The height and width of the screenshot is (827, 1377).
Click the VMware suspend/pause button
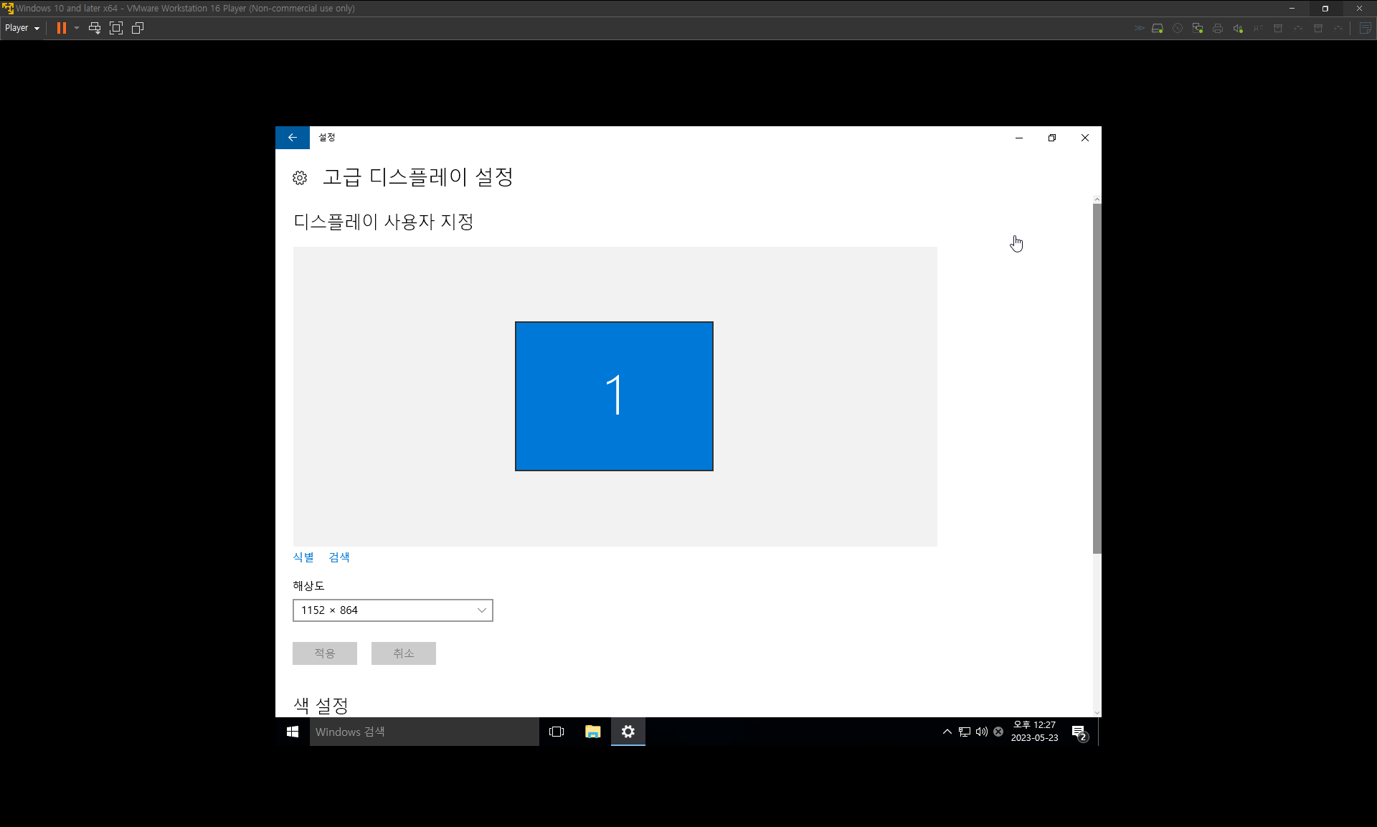[62, 28]
